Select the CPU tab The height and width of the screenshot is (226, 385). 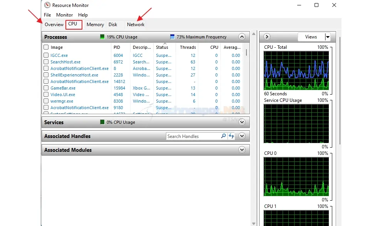coord(74,24)
